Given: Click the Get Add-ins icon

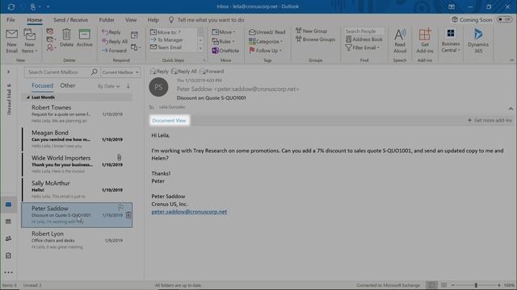Looking at the screenshot, I should (425, 41).
